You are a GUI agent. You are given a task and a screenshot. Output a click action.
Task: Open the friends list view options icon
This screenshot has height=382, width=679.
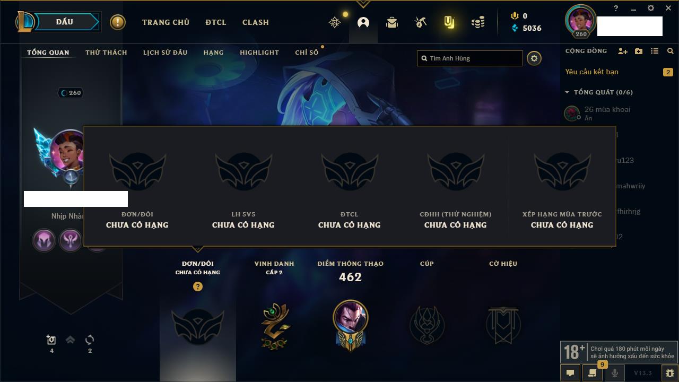[x=655, y=51]
